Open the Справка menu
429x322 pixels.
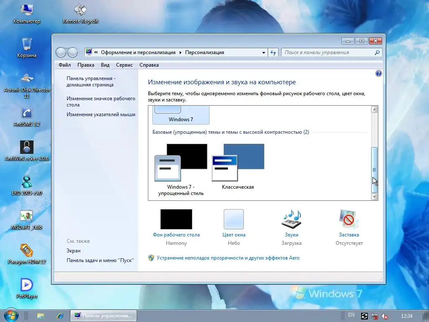click(x=149, y=65)
